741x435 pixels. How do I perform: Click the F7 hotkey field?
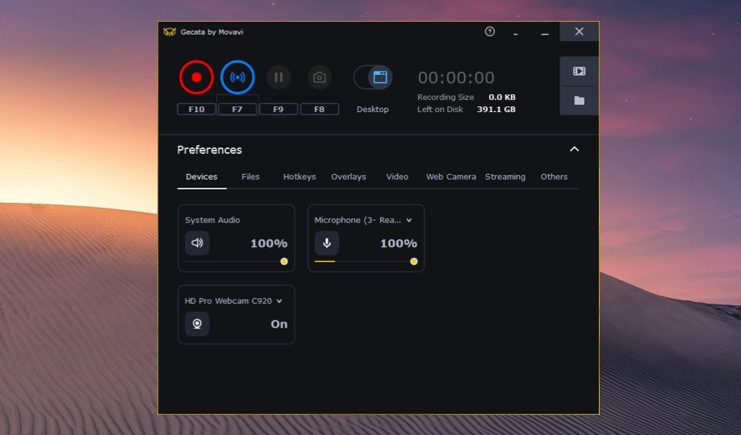[237, 110]
